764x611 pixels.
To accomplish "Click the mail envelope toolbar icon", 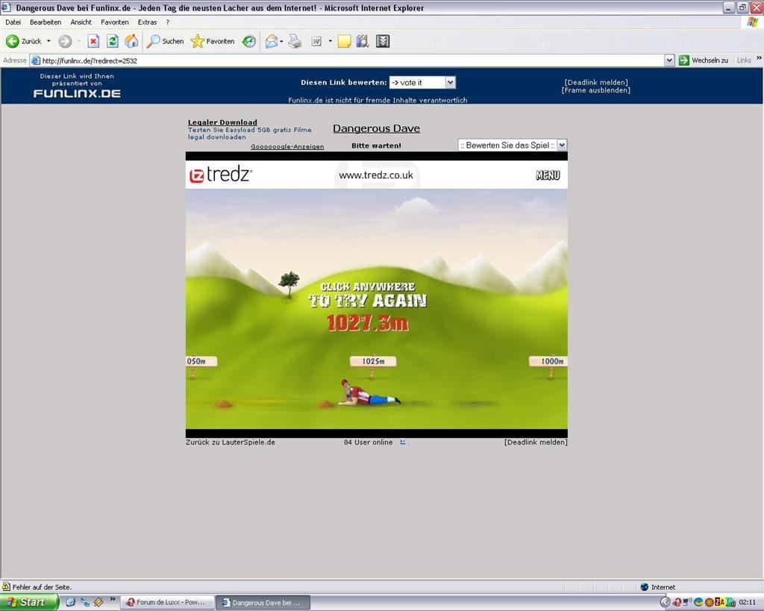I will [x=272, y=42].
